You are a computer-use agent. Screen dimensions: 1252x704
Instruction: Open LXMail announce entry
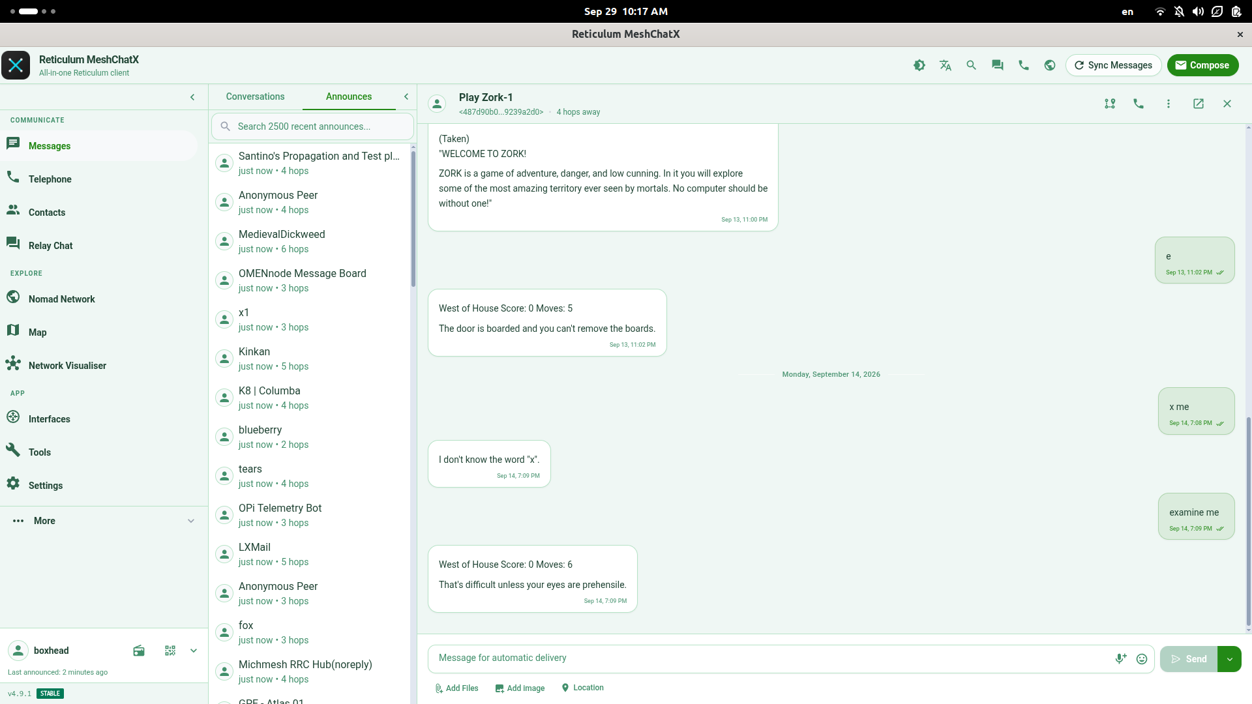pyautogui.click(x=310, y=554)
